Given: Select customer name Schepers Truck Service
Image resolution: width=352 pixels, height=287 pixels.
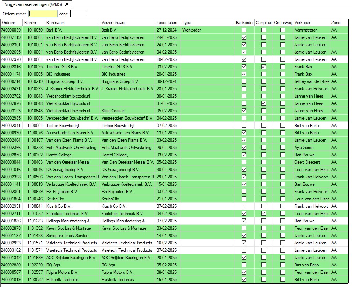Looking at the screenshot, I should 67,236.
